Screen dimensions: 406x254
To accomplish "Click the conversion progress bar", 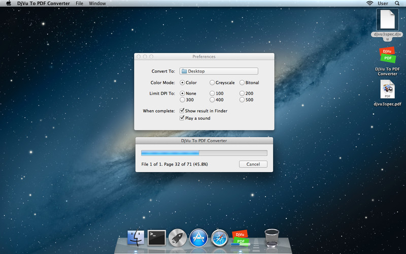I will 204,153.
